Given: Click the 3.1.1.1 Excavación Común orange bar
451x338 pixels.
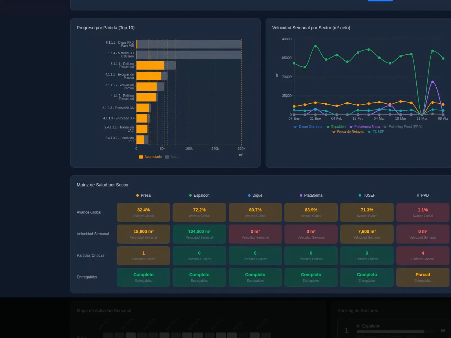Looking at the screenshot, I should tap(147, 87).
